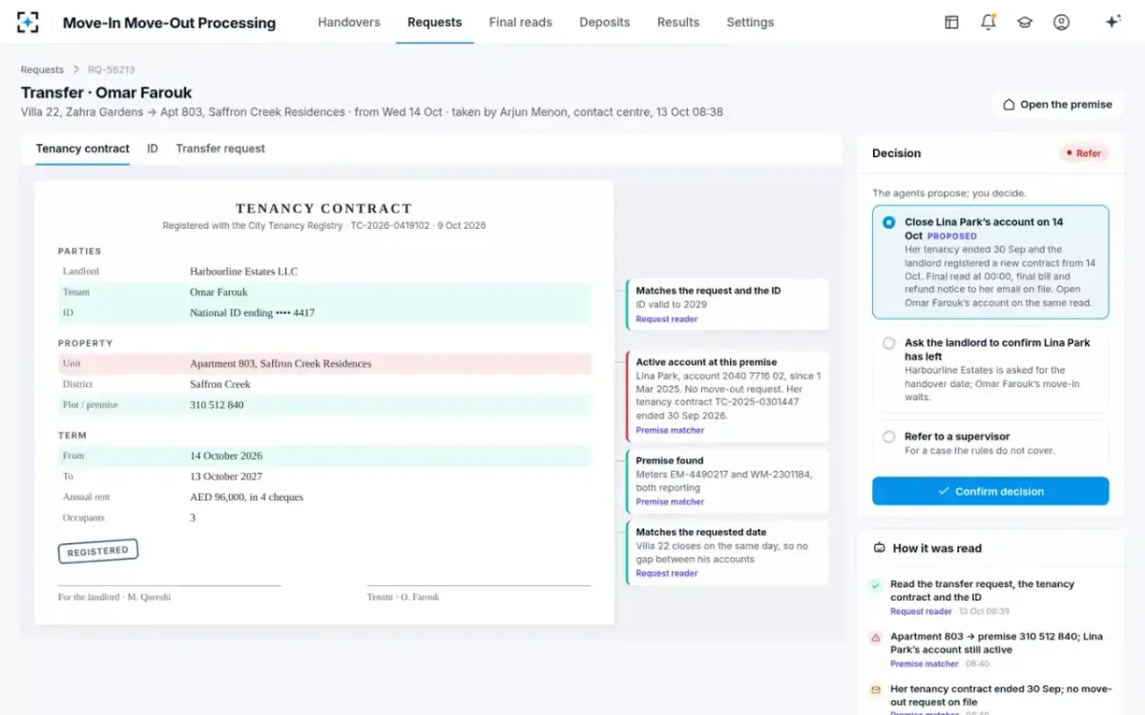
Task: Click the Decision panel heading
Action: [x=897, y=153]
